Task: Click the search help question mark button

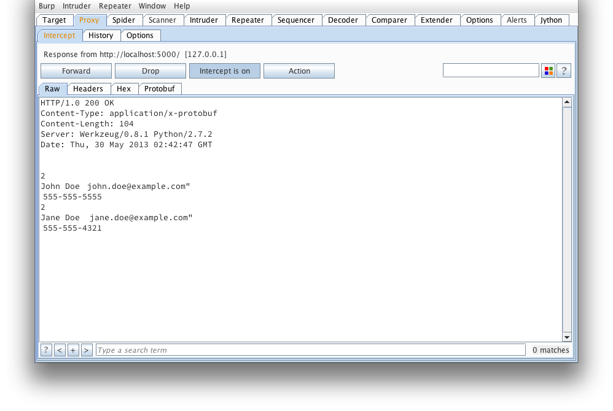Action: pos(46,350)
